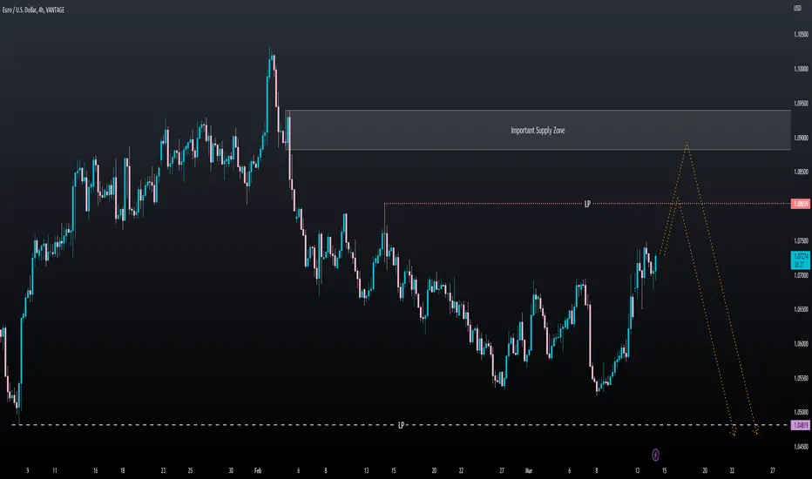Click the 9 date label on the time axis
Screen dimensions: 812x479
click(28, 470)
